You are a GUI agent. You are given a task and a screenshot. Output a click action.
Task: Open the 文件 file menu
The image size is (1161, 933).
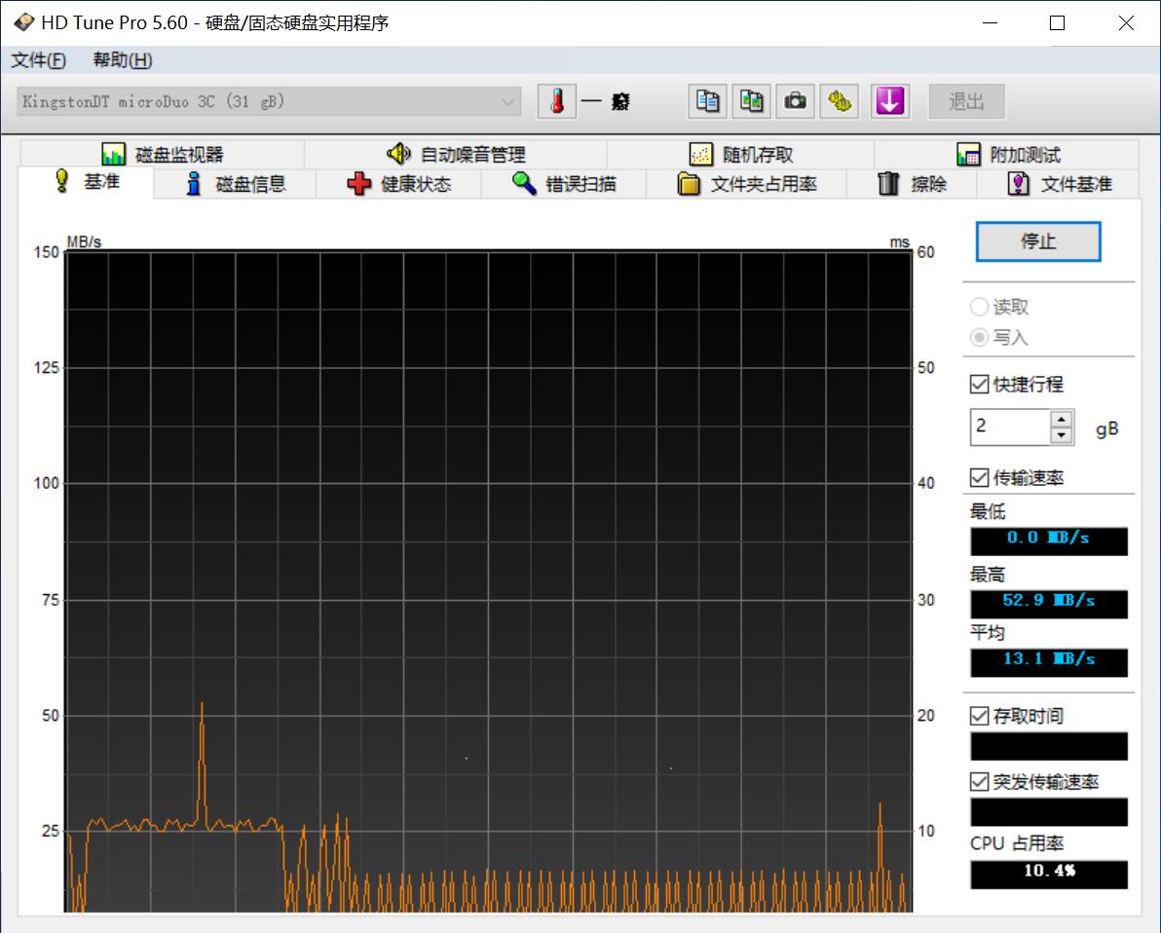[x=36, y=60]
